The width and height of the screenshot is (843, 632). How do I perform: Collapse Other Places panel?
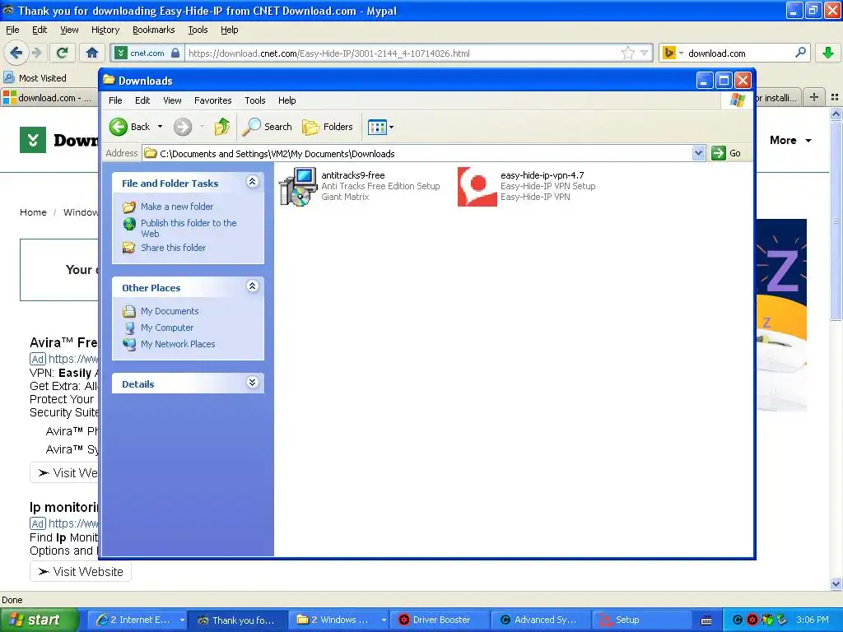(252, 286)
